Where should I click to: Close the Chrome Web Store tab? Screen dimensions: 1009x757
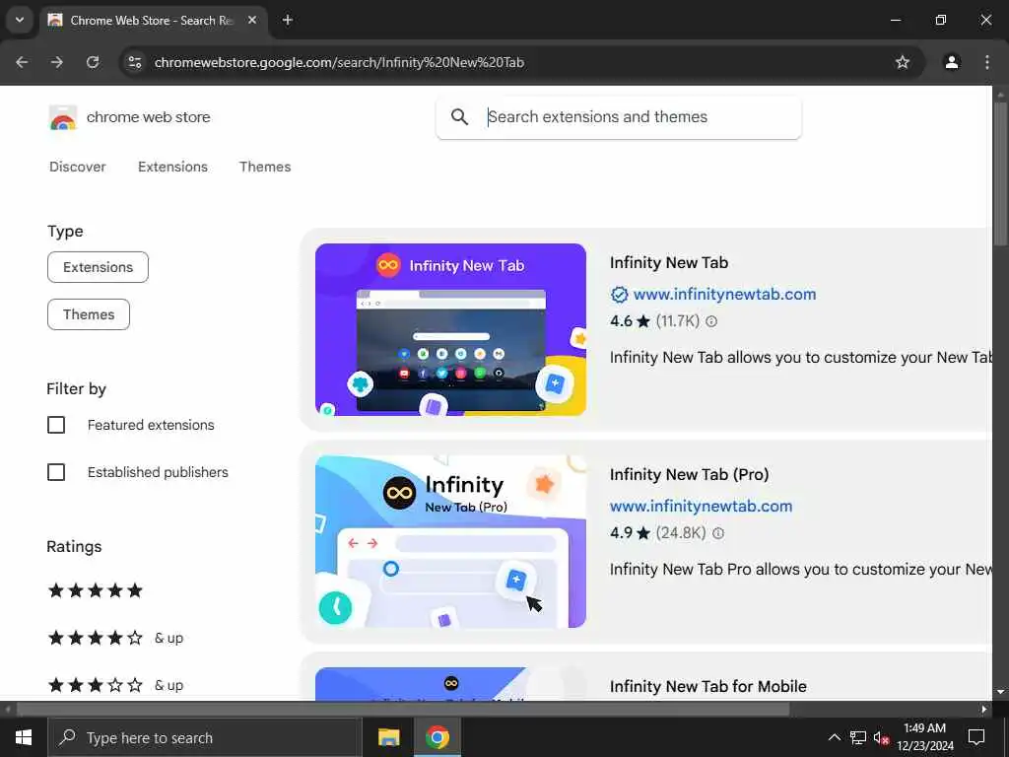252,21
